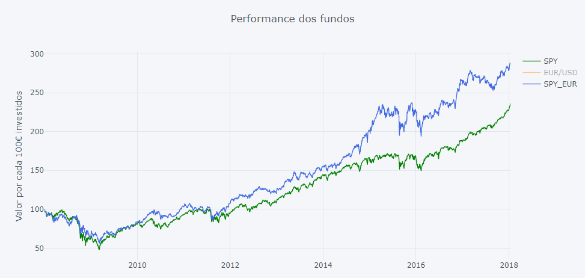This screenshot has height=278, width=585.
Task: Click the 150 y-axis tick label
Action: pos(37,170)
